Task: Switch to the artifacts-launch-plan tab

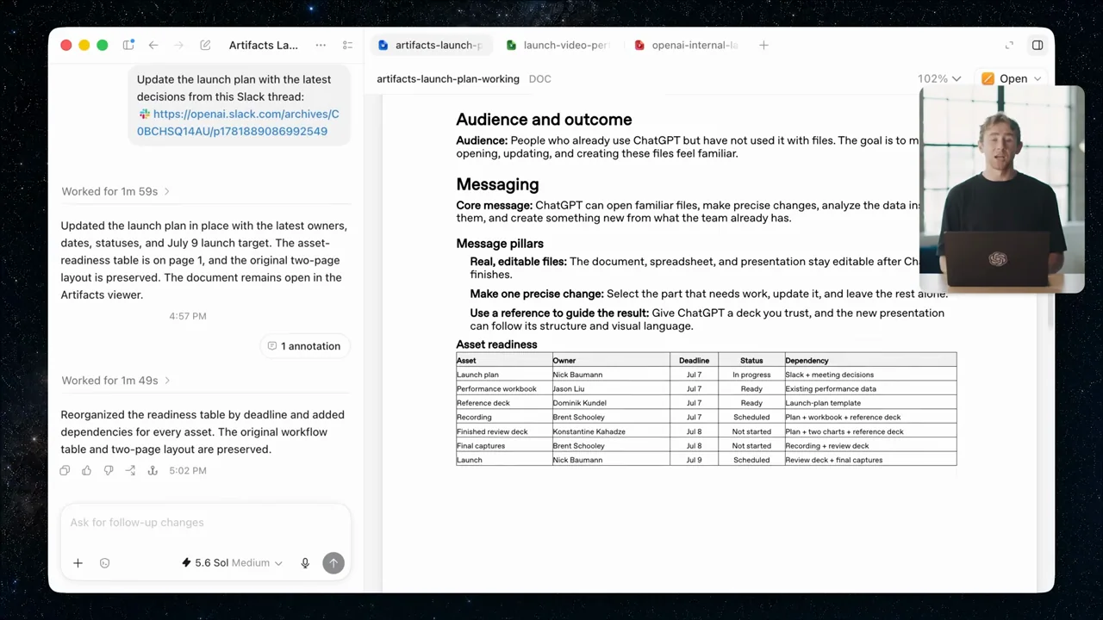Action: point(430,45)
